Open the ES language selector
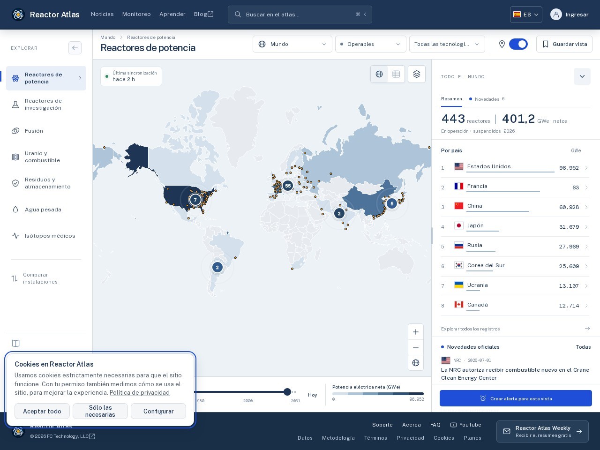The height and width of the screenshot is (450, 600). coord(526,15)
